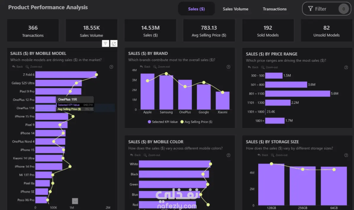Open the Filter button
This screenshot has height=210, width=354.
326,9
